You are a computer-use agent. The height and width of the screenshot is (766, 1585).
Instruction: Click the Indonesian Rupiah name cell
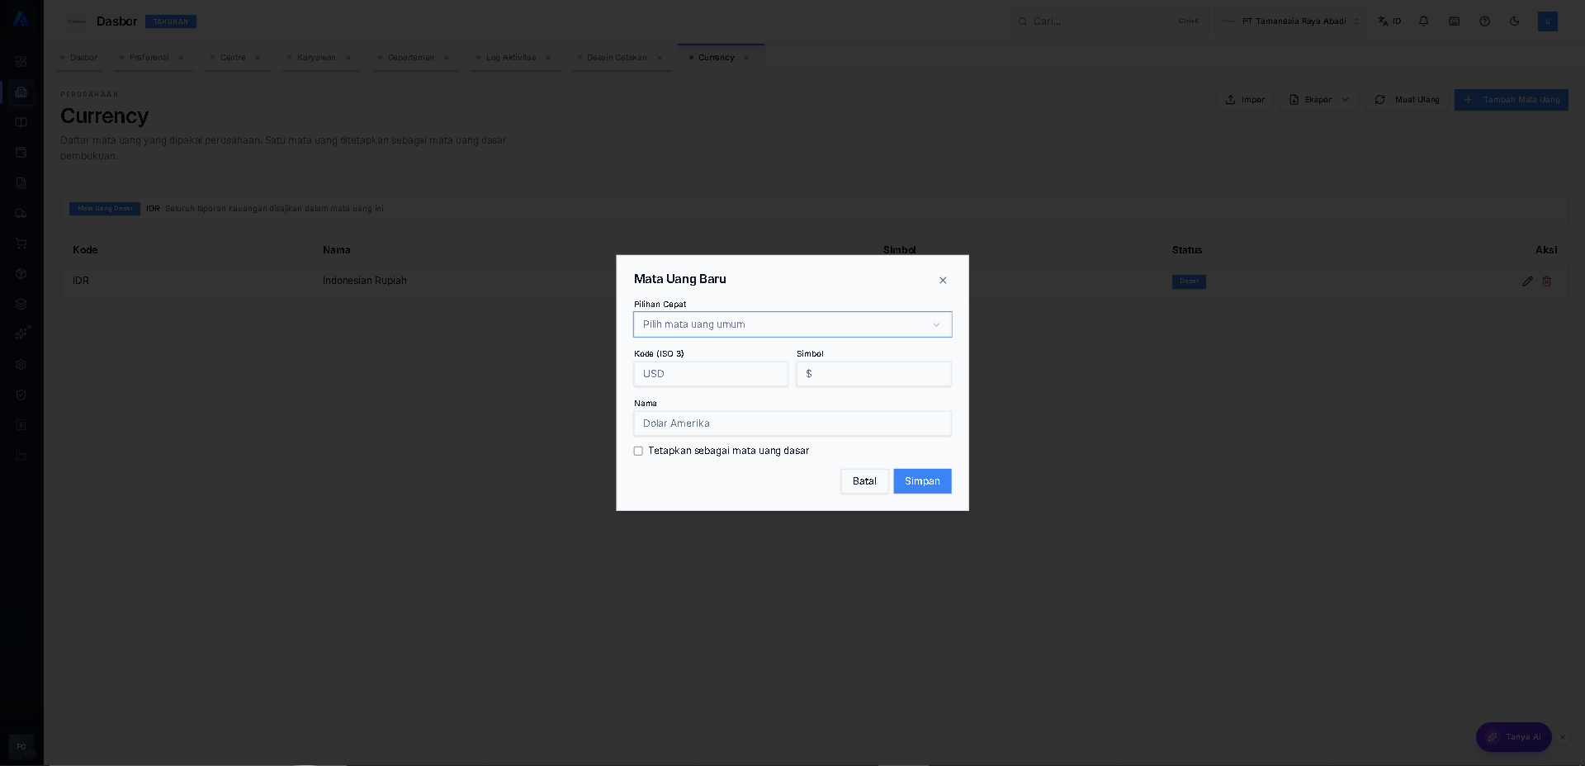365,281
